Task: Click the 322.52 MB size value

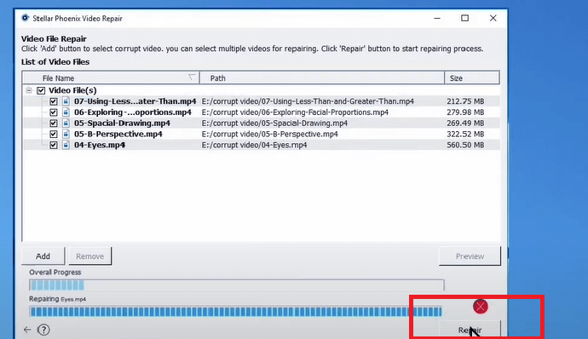Action: click(x=465, y=134)
